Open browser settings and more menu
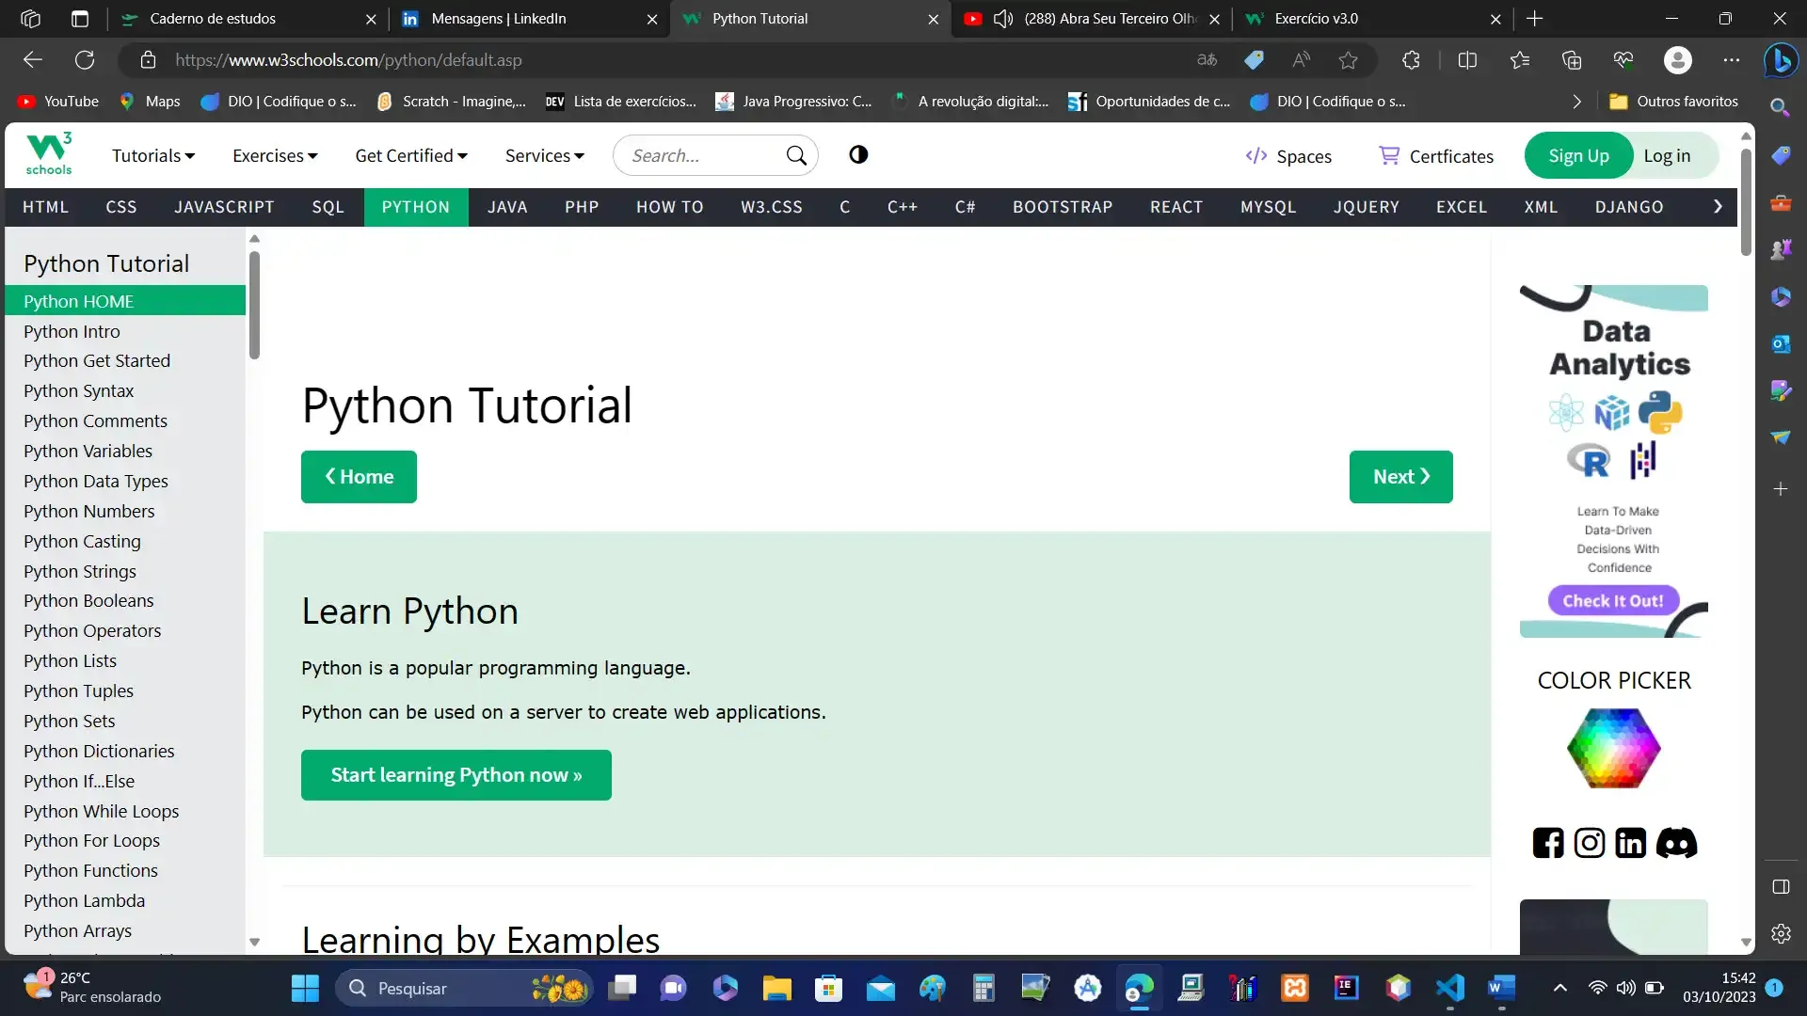The image size is (1807, 1016). tap(1732, 60)
